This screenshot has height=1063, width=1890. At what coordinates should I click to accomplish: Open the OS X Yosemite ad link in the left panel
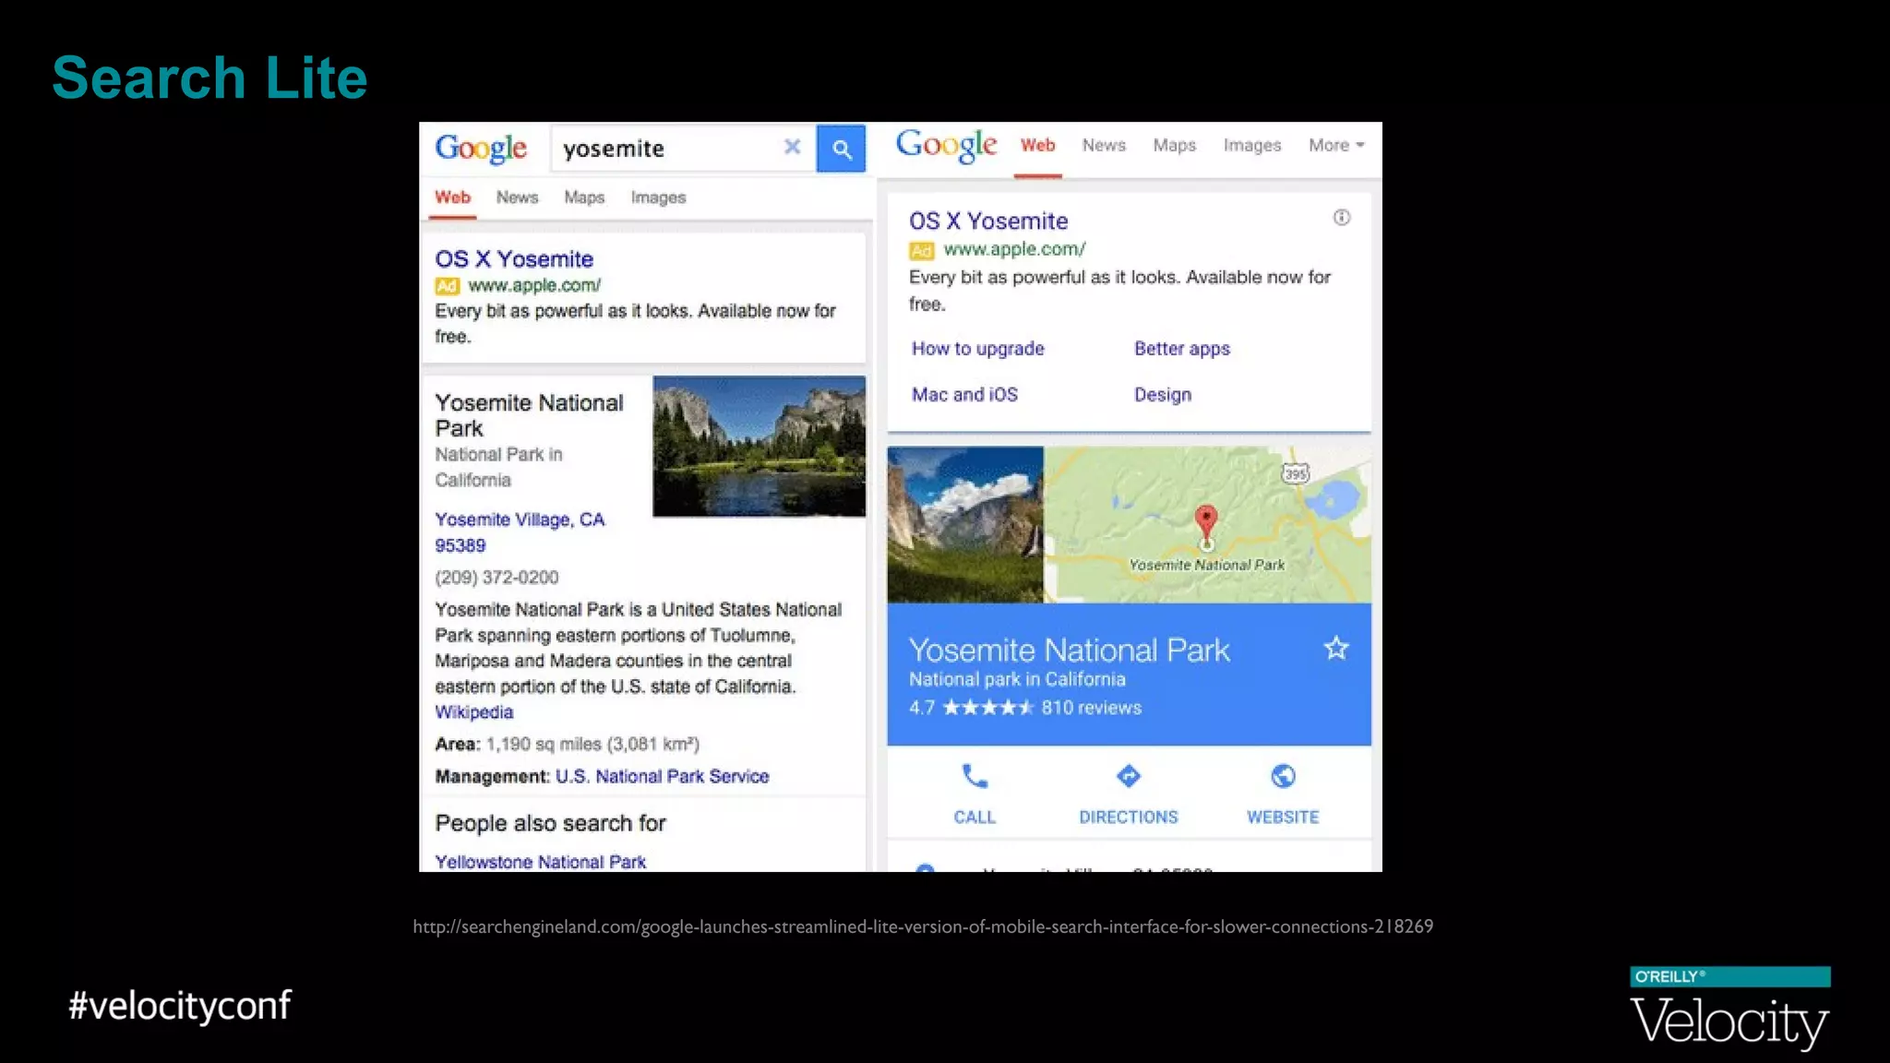(x=514, y=259)
